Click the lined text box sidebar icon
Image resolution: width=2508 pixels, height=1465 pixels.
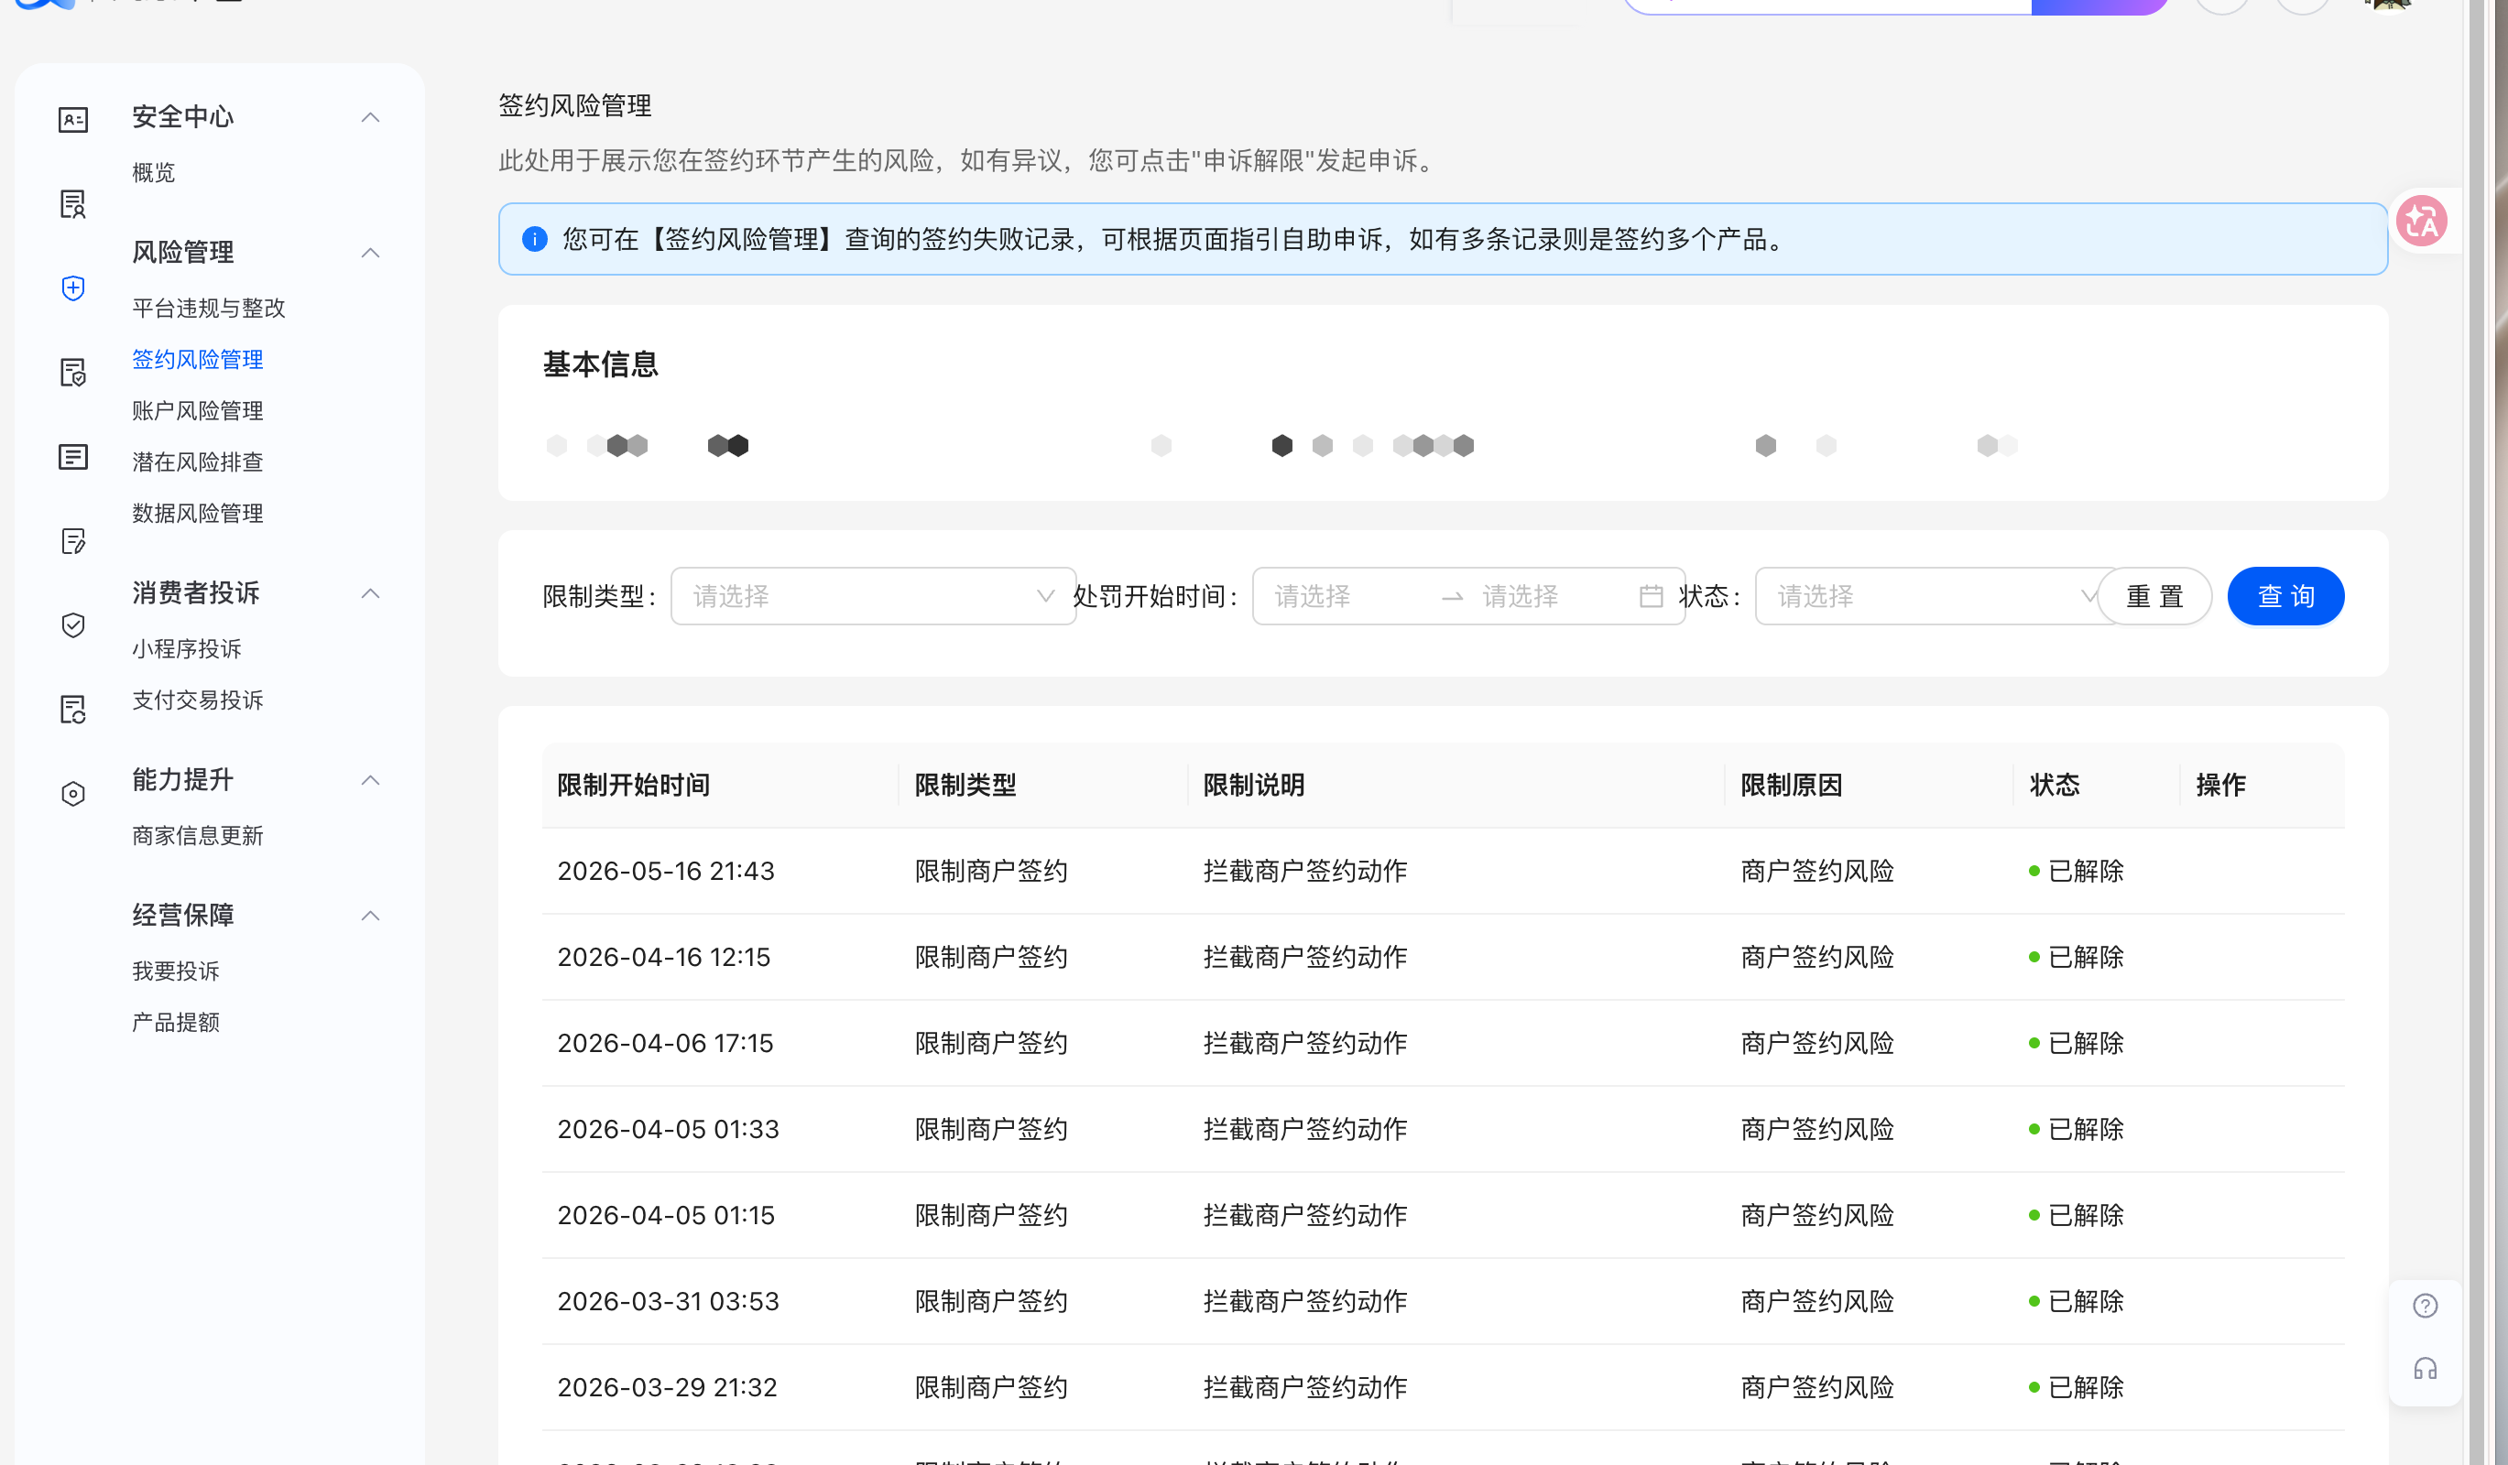pos(72,457)
